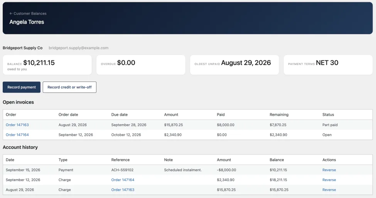Click the Scheduled instalment. note
The image size is (376, 198).
183,170
